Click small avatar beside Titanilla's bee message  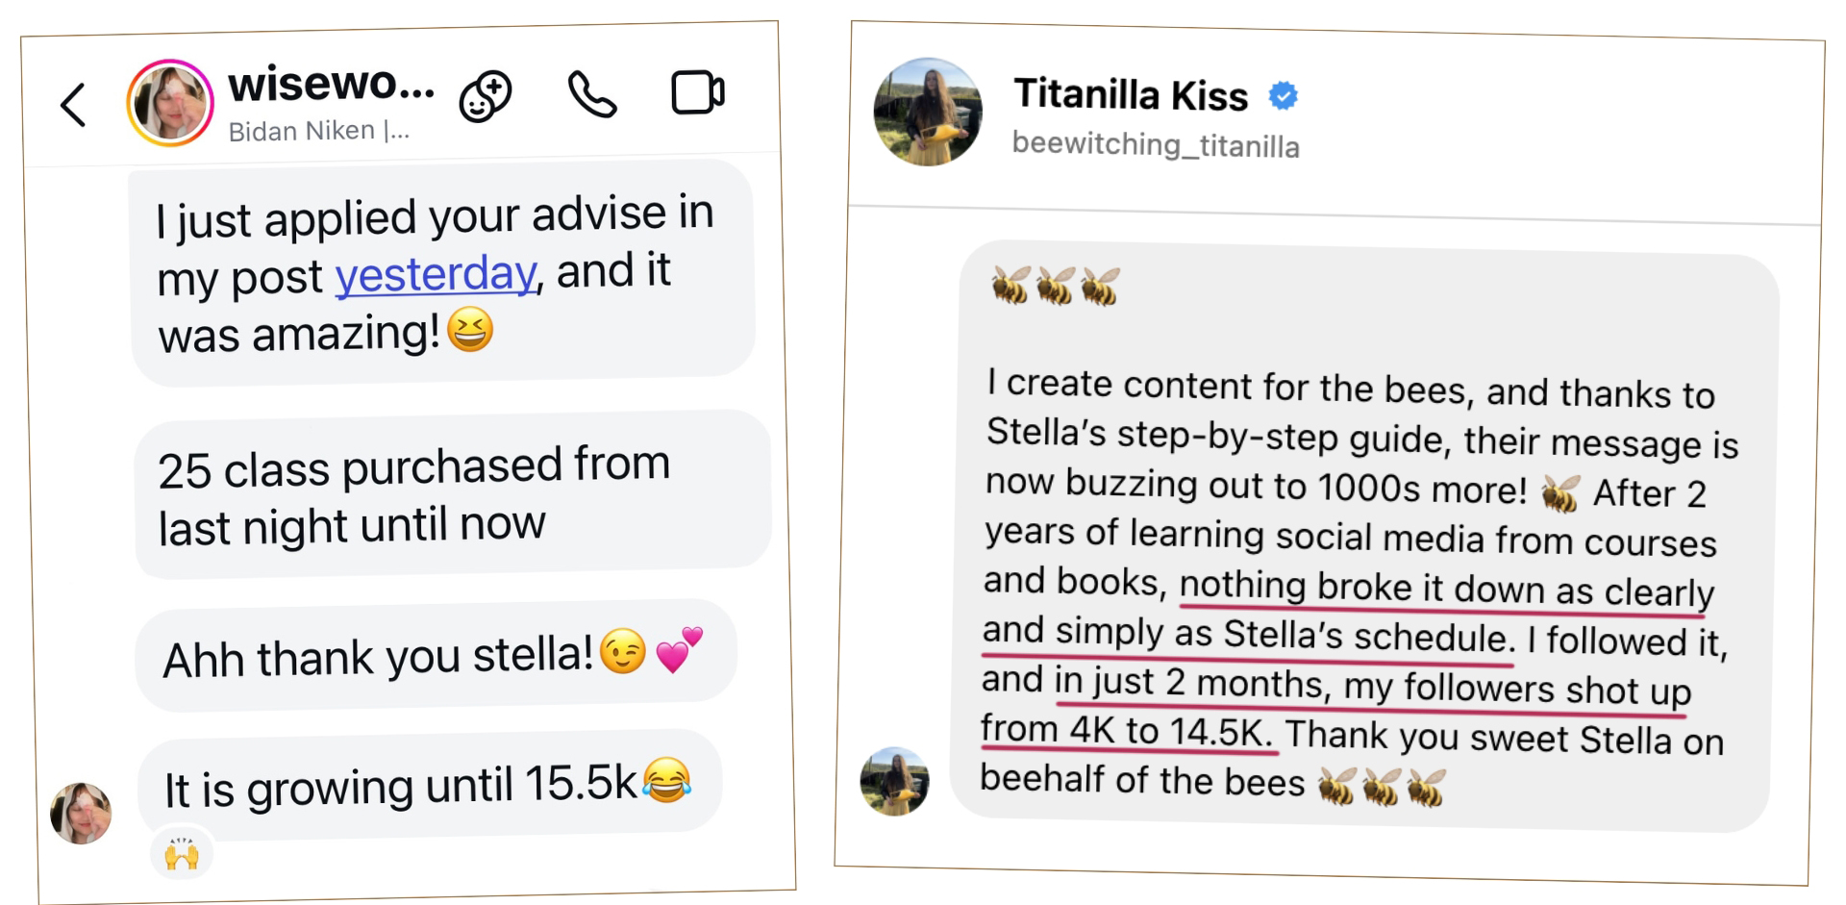coord(895,782)
